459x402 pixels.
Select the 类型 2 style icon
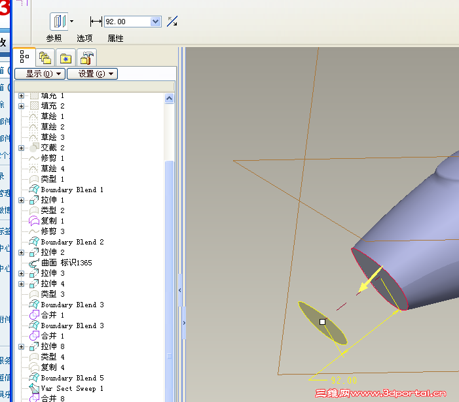34,210
